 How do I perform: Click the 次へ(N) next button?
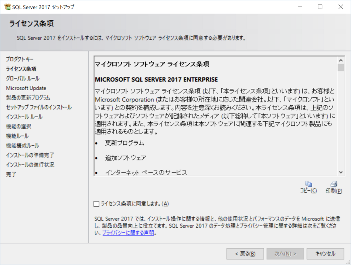(285, 254)
